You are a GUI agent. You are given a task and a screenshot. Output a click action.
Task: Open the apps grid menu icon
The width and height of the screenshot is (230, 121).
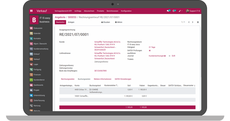point(31,11)
